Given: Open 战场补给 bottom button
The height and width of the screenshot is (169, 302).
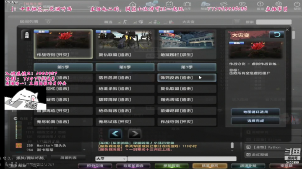Looking at the screenshot, I should (x=248, y=166).
